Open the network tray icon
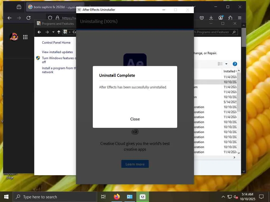The width and height of the screenshot is (270, 202). tap(230, 197)
